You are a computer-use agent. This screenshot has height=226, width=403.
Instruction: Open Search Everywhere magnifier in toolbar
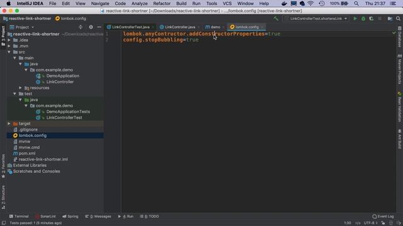pyautogui.click(x=398, y=18)
